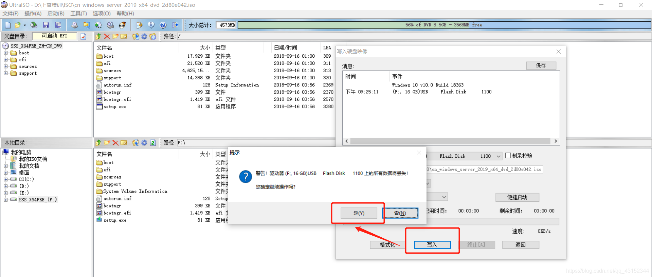Save the image with the floppy disk icon

(46, 25)
